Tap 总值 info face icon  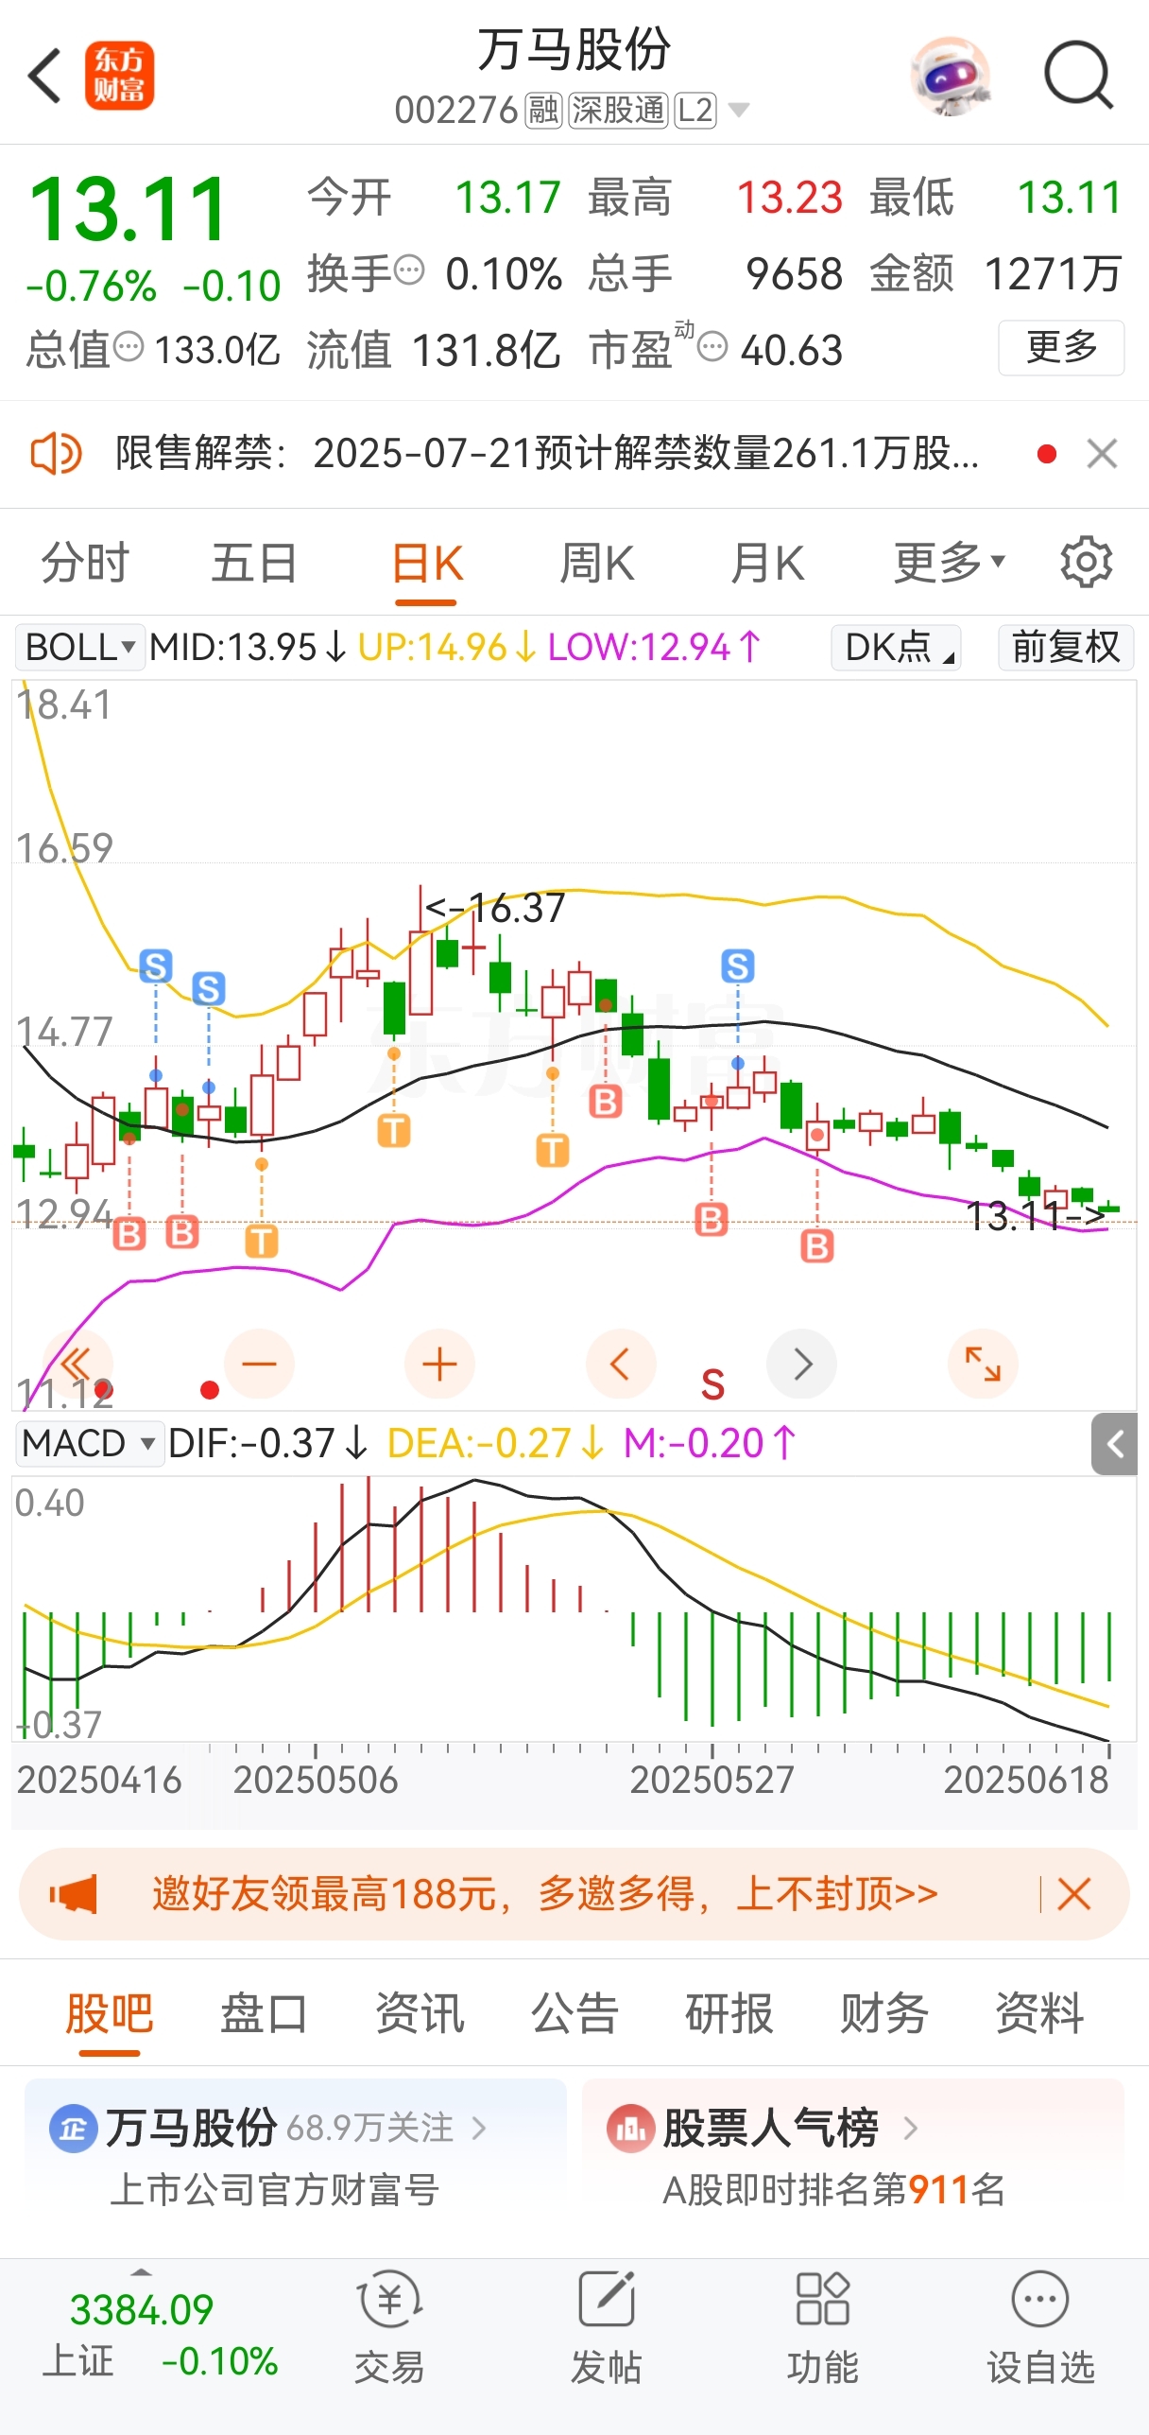(x=129, y=347)
